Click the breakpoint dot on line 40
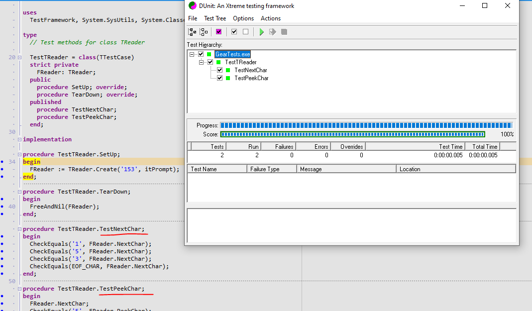The height and width of the screenshot is (311, 532). pos(2,207)
